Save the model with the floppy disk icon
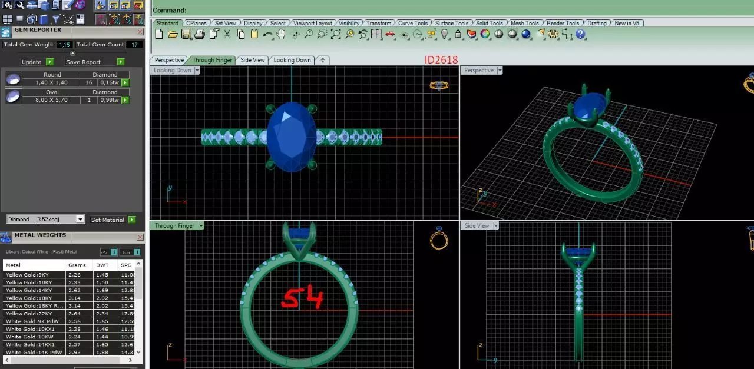The height and width of the screenshot is (369, 754). click(186, 35)
